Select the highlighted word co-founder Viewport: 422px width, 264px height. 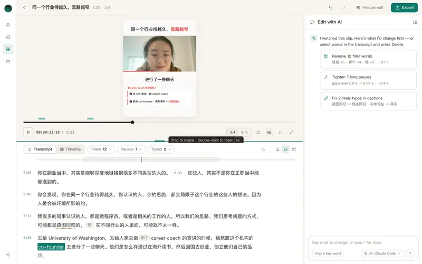[51, 247]
